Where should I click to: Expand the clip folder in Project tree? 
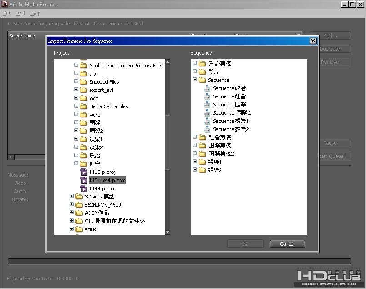coord(76,73)
